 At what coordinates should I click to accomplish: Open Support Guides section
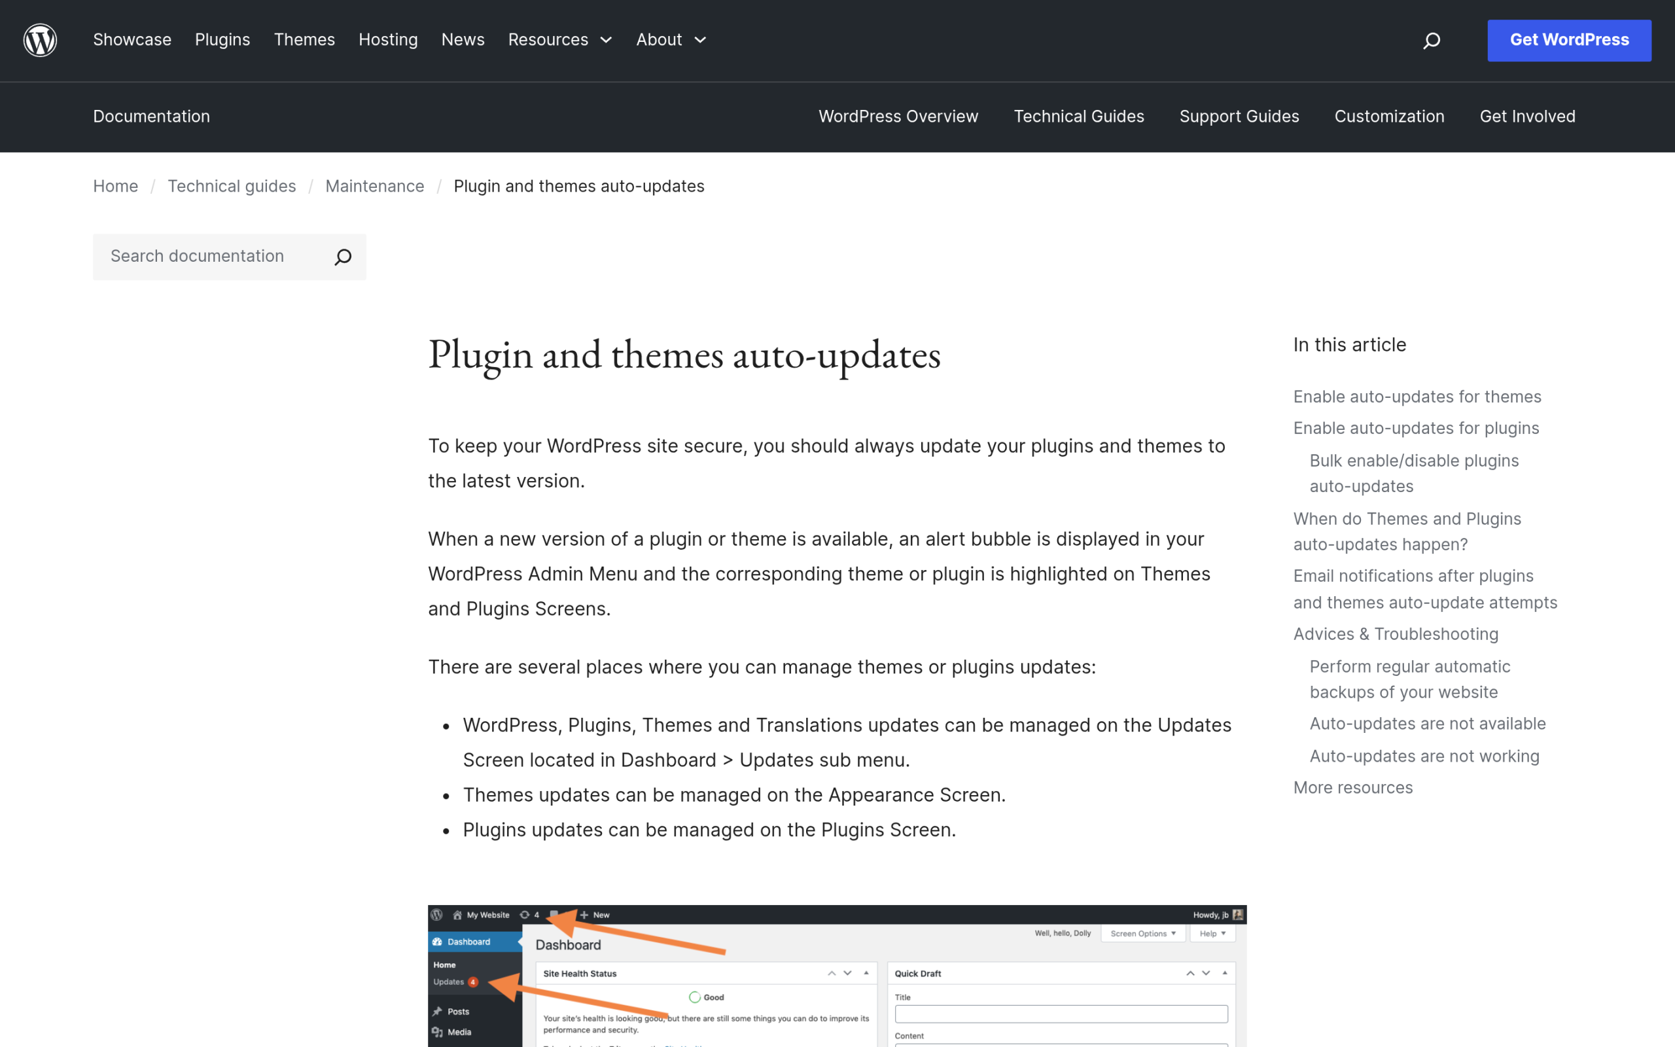click(x=1239, y=116)
